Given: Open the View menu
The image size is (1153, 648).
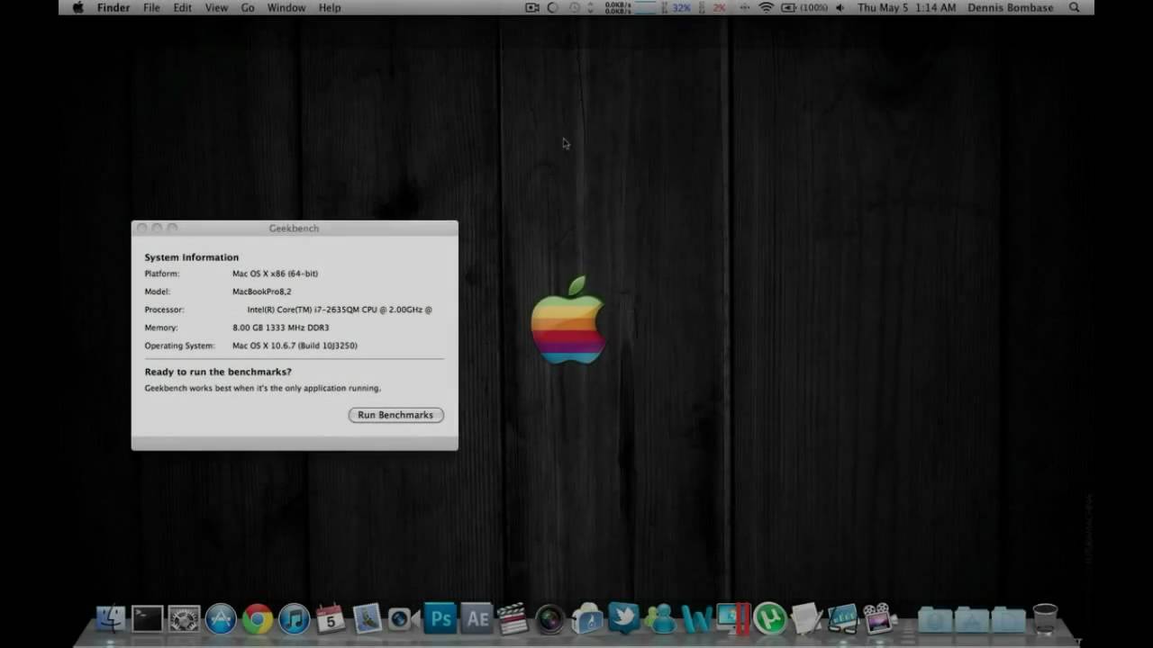Looking at the screenshot, I should pos(216,7).
